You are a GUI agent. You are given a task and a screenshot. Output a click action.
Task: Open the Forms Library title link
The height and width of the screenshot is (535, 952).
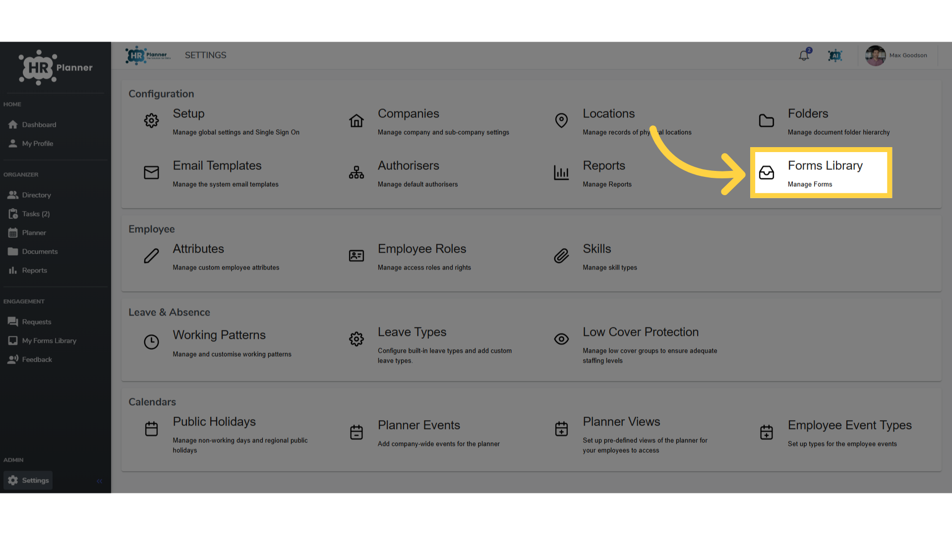(825, 165)
